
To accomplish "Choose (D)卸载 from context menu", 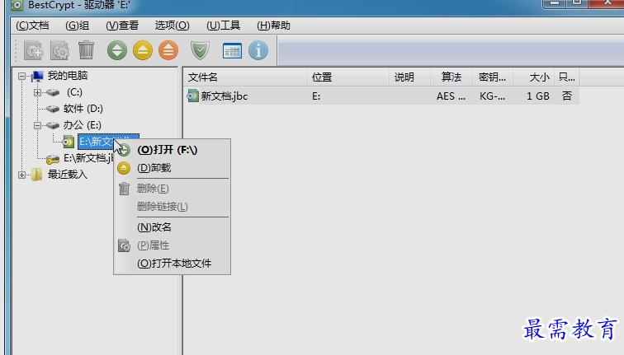I will click(172, 168).
